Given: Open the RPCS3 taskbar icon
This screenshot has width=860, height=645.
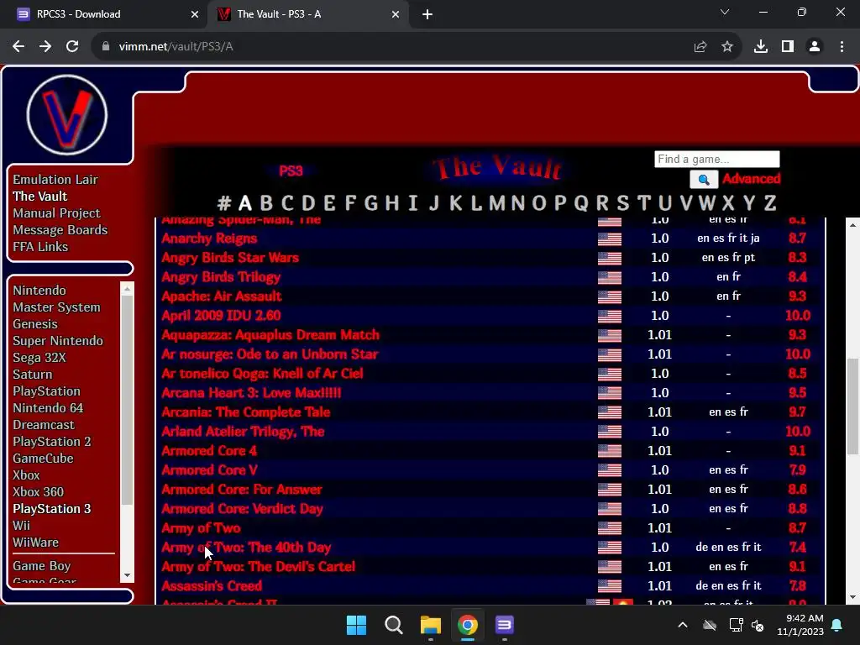Looking at the screenshot, I should [505, 625].
